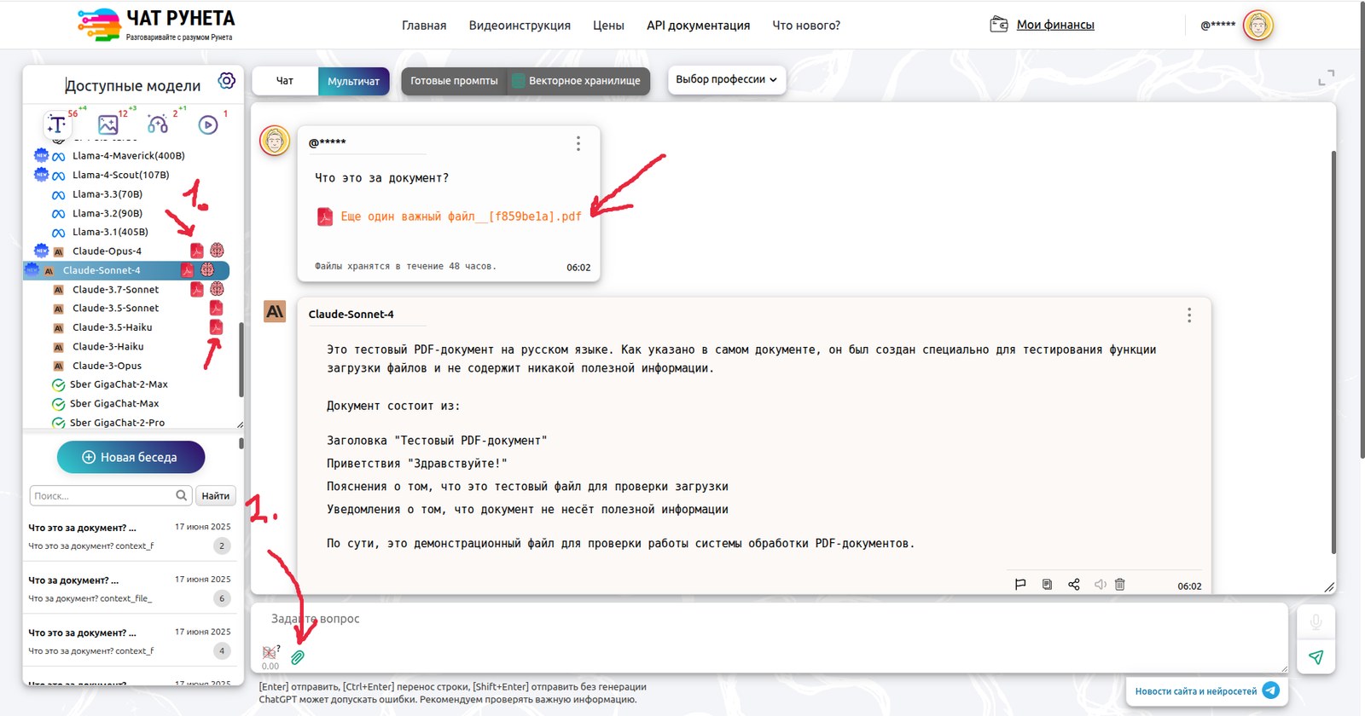Click the chat area vertical scrollbar

pyautogui.click(x=1333, y=351)
